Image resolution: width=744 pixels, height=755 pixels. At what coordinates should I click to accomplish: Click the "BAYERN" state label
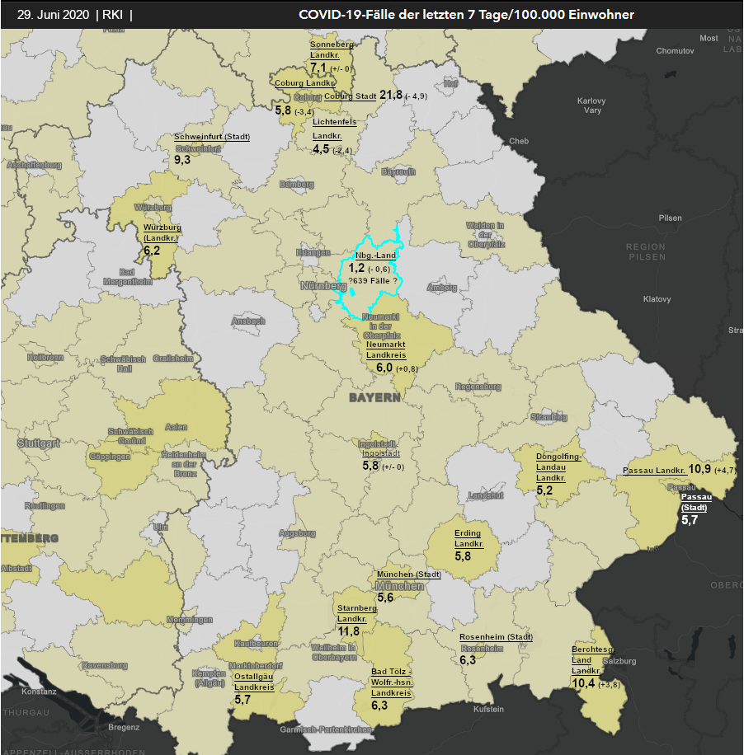tap(375, 398)
